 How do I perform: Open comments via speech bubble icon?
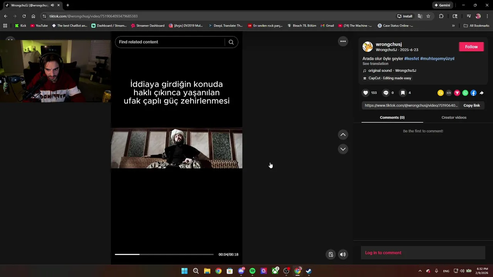click(386, 93)
